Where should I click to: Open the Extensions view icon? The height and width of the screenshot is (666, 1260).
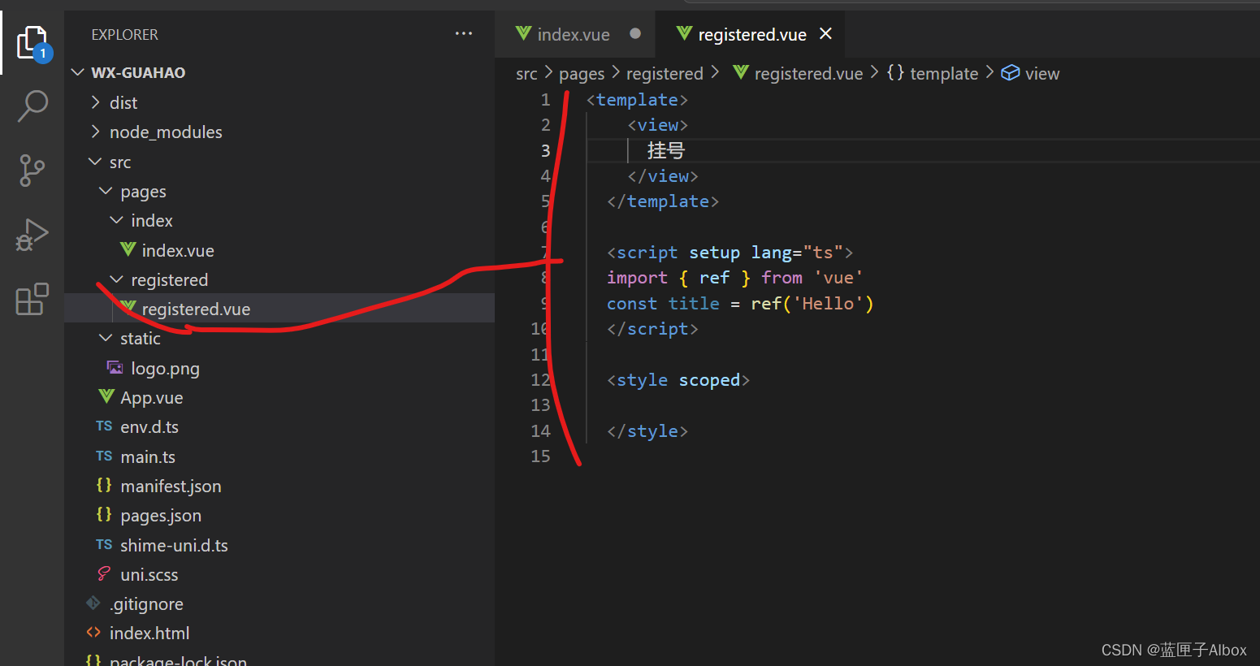(32, 300)
